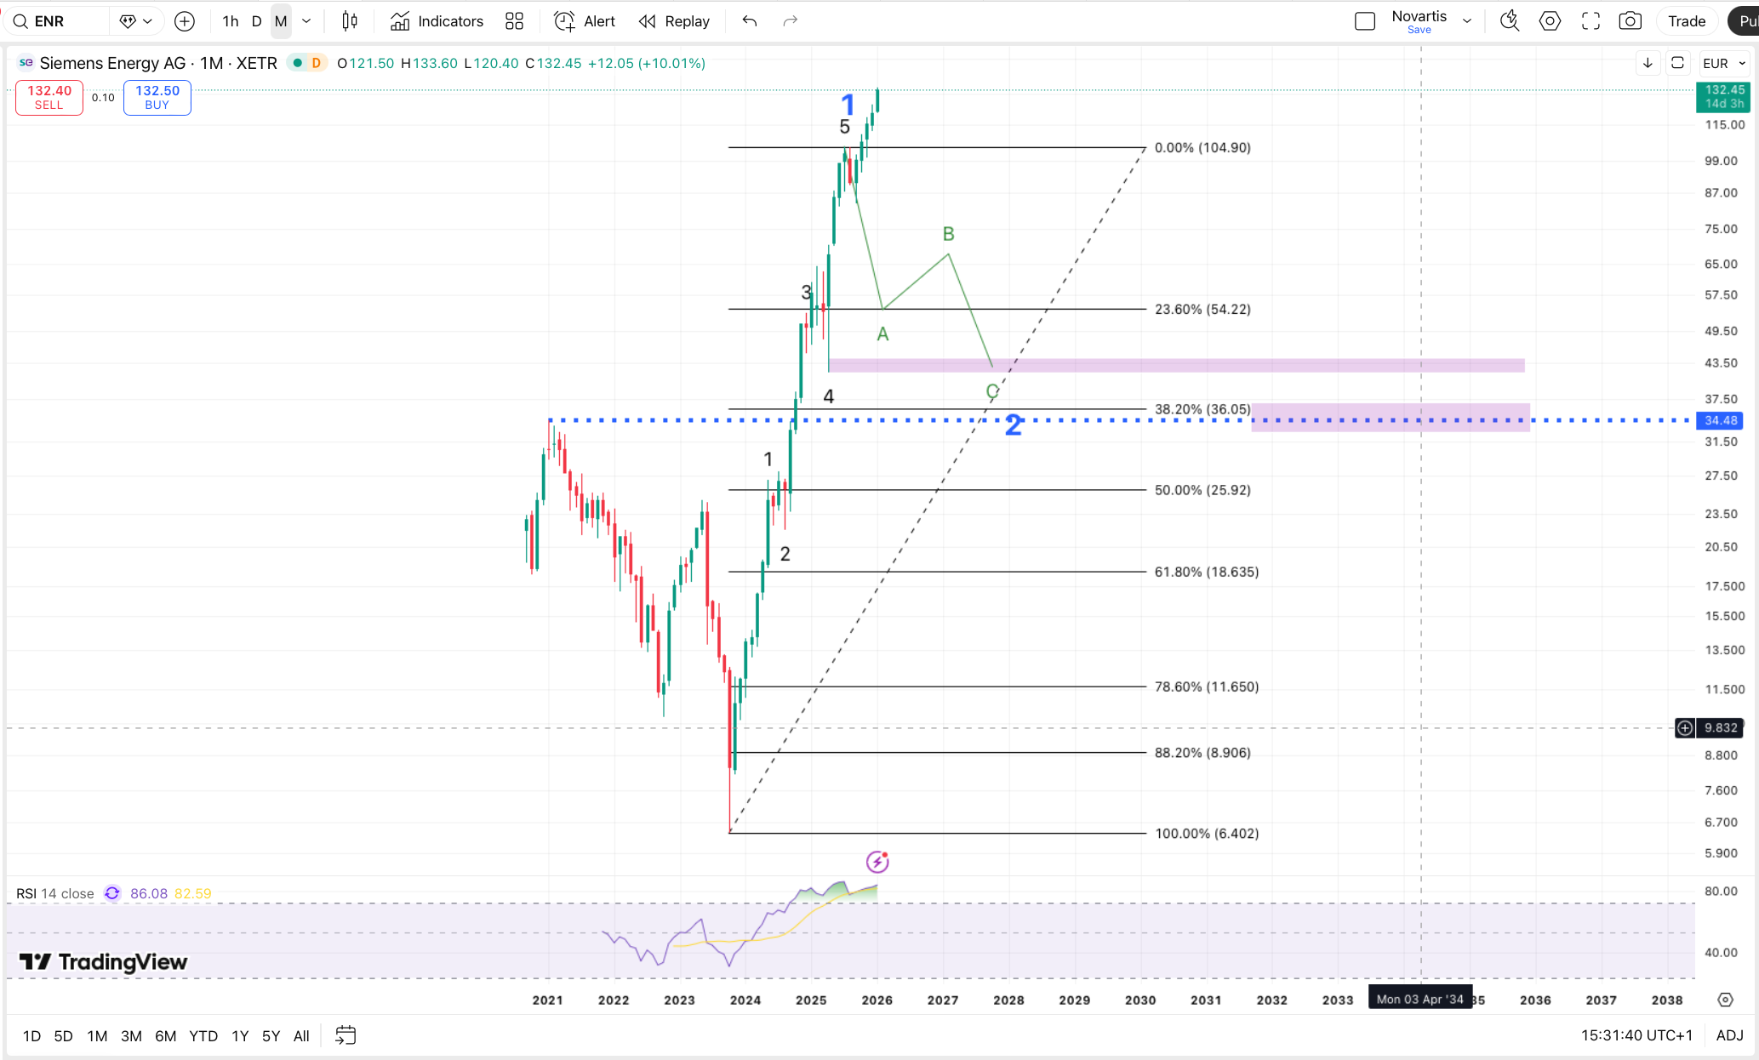
Task: Click the 132.50 BUY button
Action: pos(157,97)
